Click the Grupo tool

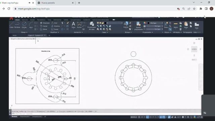(x=166, y=25)
